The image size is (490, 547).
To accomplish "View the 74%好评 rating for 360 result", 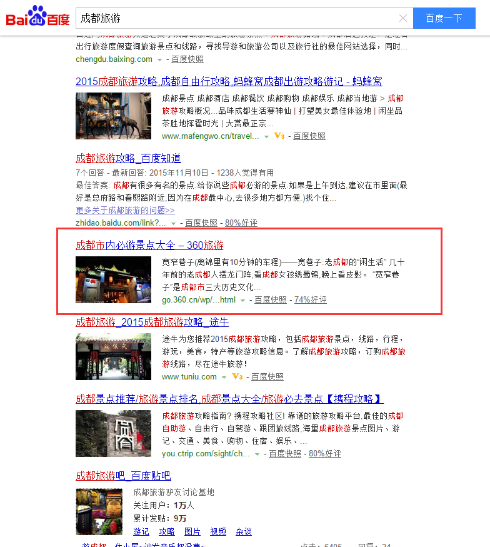I will coord(310,300).
